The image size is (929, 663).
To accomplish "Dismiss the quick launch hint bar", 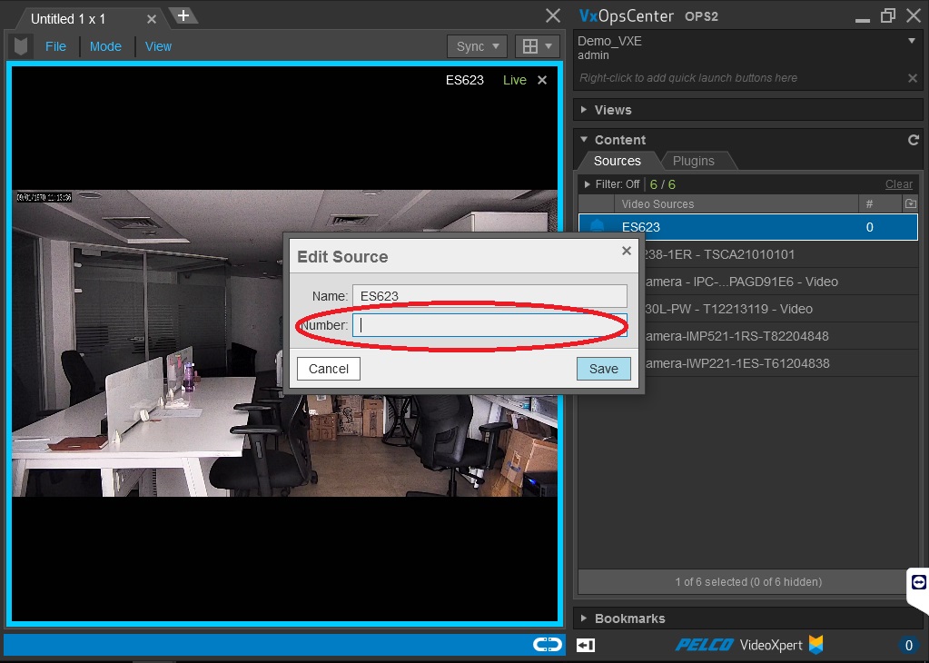I will click(913, 78).
